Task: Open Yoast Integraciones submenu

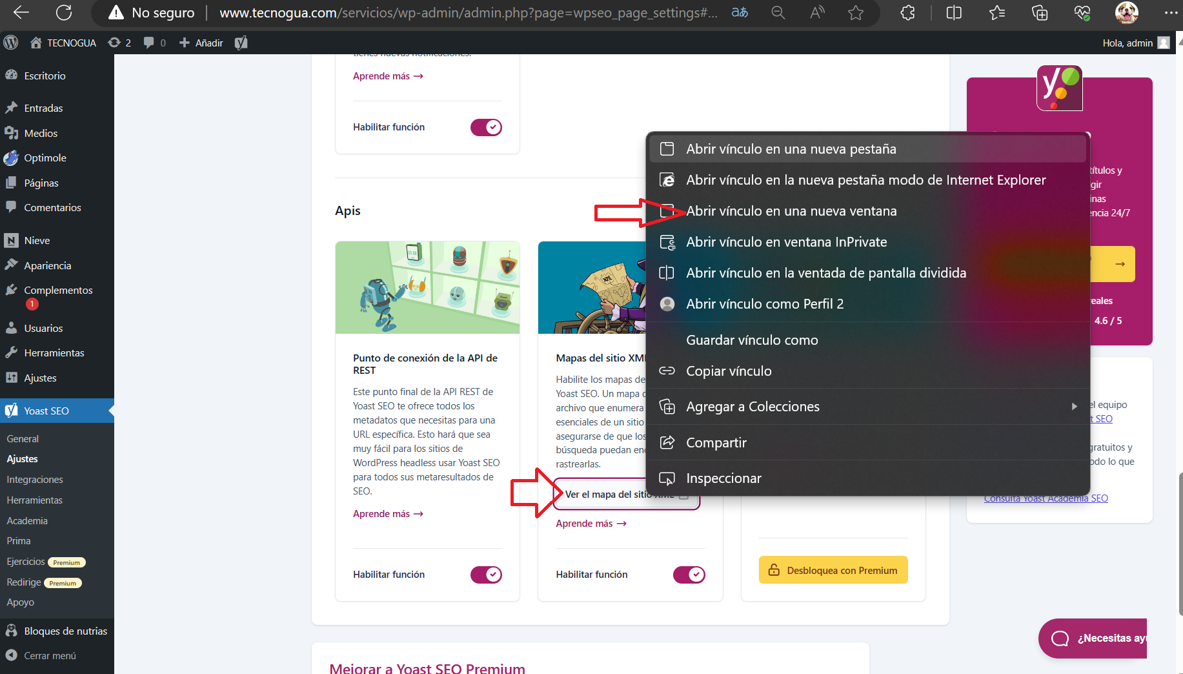Action: (35, 480)
